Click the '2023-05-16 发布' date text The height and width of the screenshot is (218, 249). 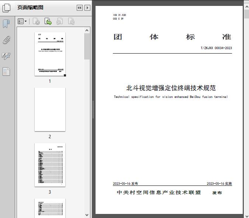(125, 184)
